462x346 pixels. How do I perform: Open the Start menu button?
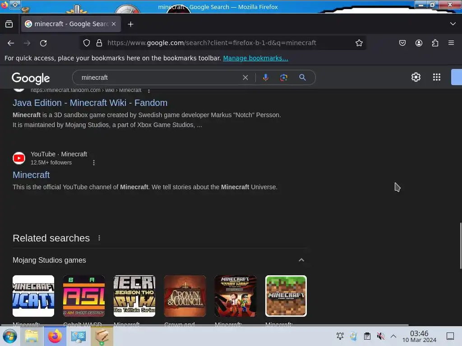point(9,336)
